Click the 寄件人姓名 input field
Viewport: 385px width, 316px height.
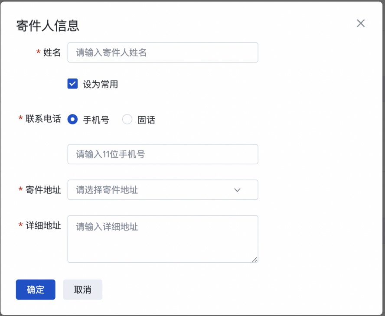point(163,52)
